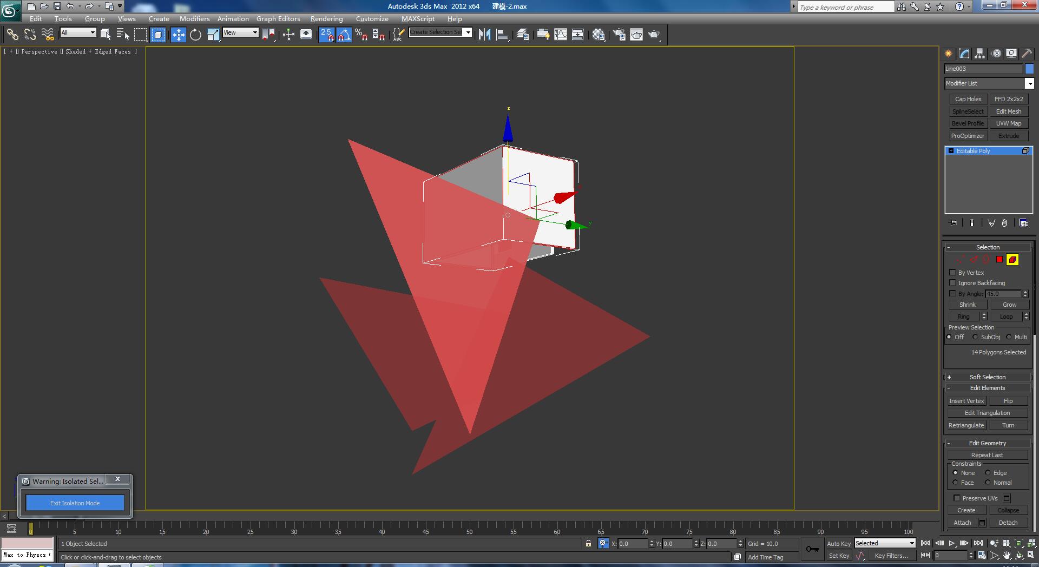This screenshot has width=1039, height=567.
Task: Activate the Select and Move tool
Action: coord(179,35)
